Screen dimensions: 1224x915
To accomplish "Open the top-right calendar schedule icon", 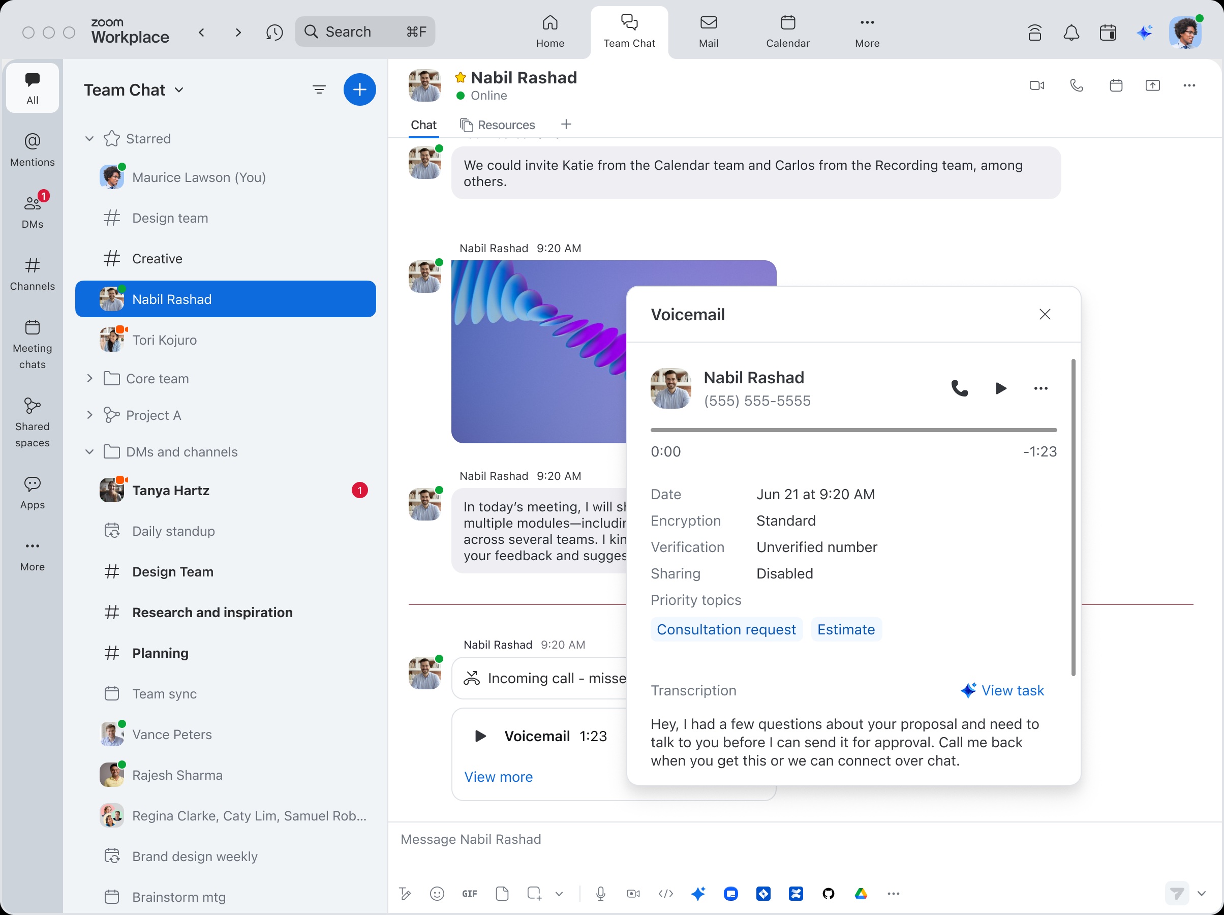I will [x=1108, y=33].
